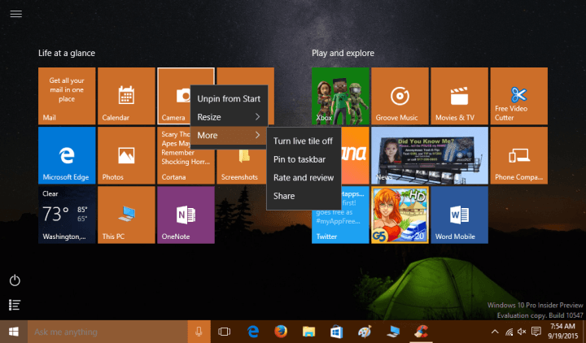The width and height of the screenshot is (586, 343).
Task: Launch Microsoft Edge tile
Action: tap(67, 155)
